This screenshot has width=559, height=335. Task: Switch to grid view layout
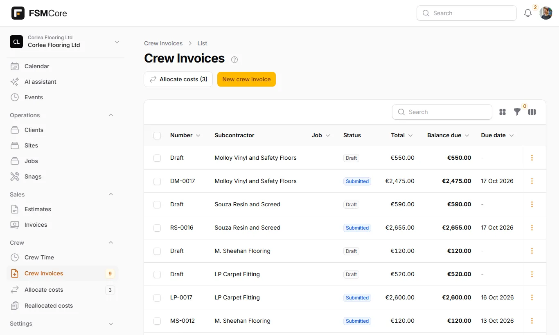click(503, 112)
